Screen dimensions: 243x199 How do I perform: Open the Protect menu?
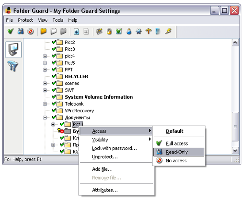25,20
